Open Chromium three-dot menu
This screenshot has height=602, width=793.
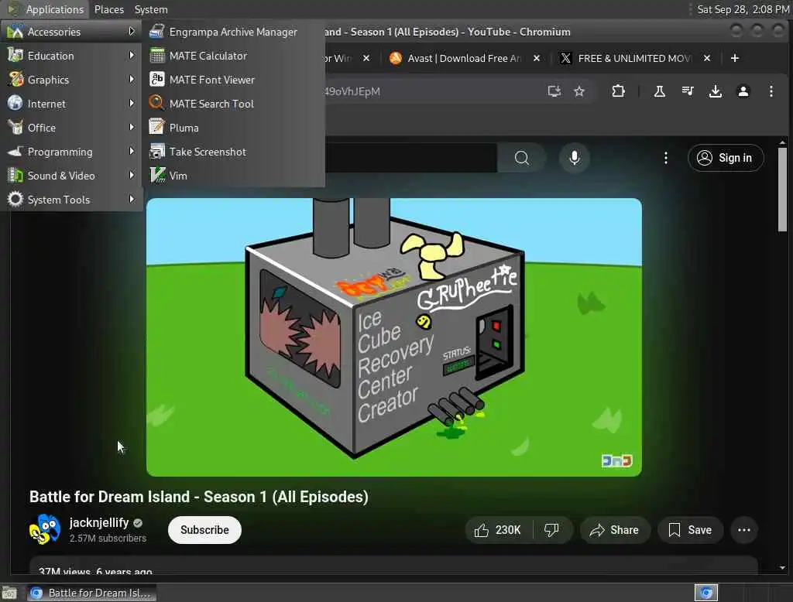pos(771,91)
